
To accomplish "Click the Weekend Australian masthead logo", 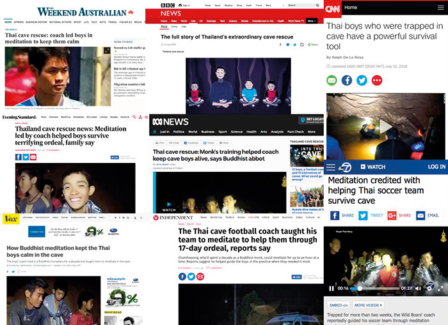I will coord(85,12).
